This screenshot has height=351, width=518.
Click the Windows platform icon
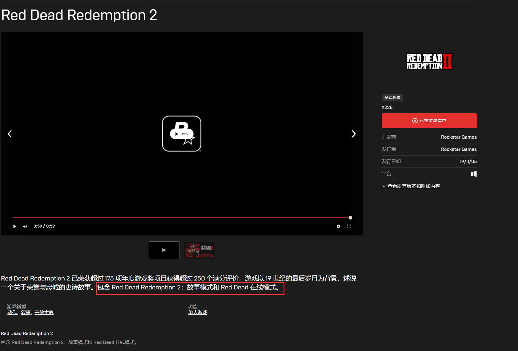tap(474, 174)
